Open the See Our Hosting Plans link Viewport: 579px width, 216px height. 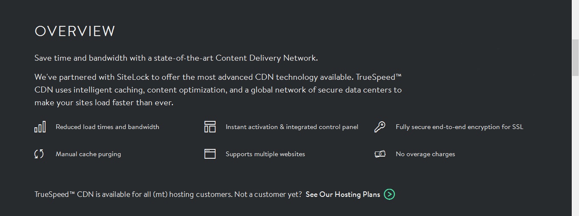tap(343, 194)
